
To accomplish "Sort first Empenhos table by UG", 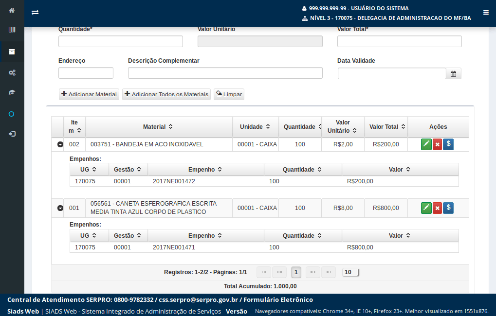I will (x=94, y=169).
